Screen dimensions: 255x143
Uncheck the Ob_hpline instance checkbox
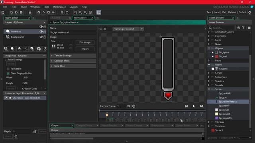(6, 98)
